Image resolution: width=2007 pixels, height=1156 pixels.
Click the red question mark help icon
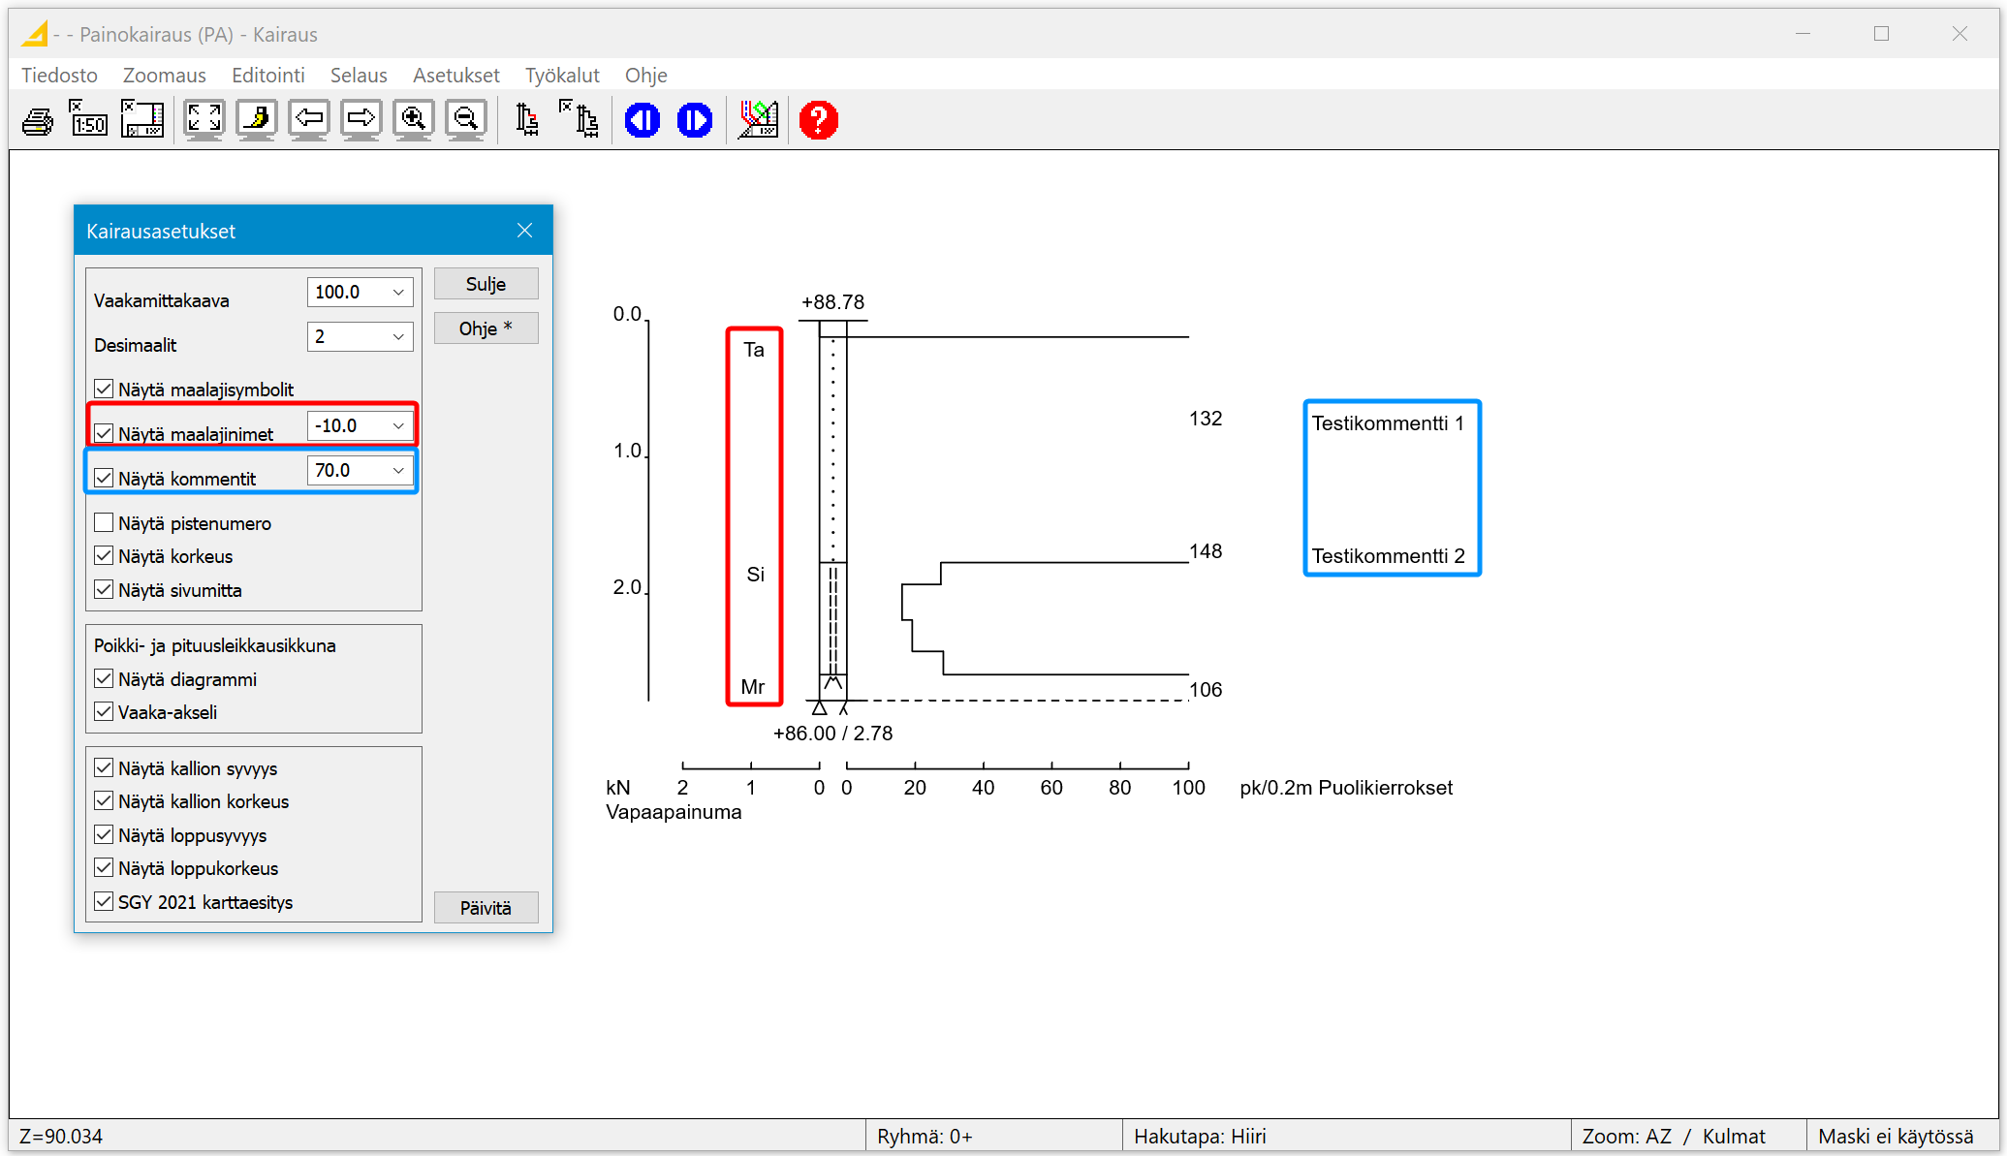[819, 120]
